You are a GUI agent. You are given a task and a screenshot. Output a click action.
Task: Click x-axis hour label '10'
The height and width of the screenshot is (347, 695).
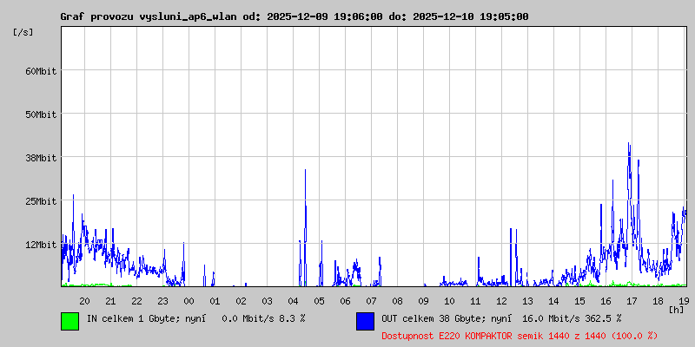pos(449,301)
